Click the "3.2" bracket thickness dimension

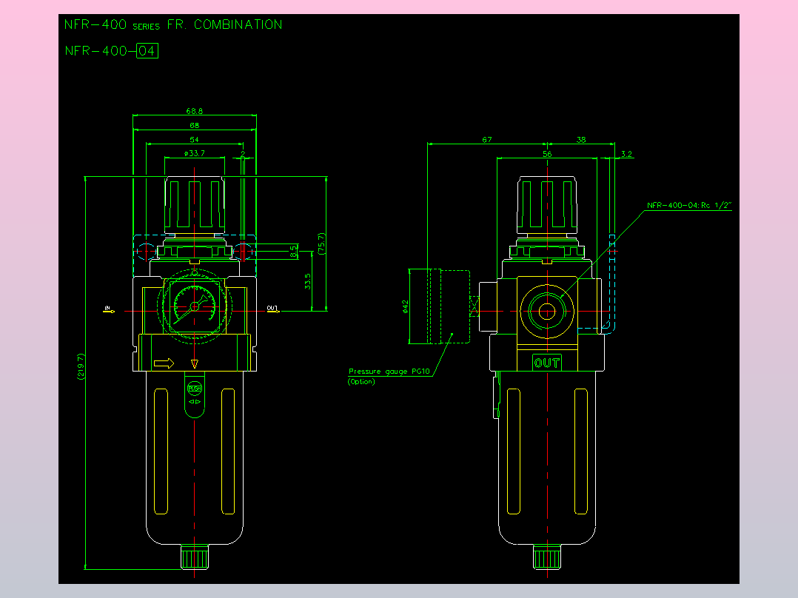click(626, 154)
